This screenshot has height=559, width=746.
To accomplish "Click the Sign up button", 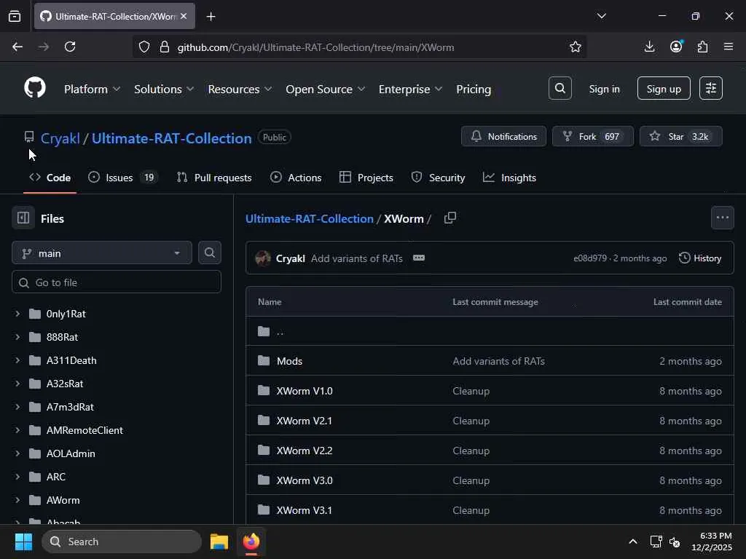I will pos(663,88).
